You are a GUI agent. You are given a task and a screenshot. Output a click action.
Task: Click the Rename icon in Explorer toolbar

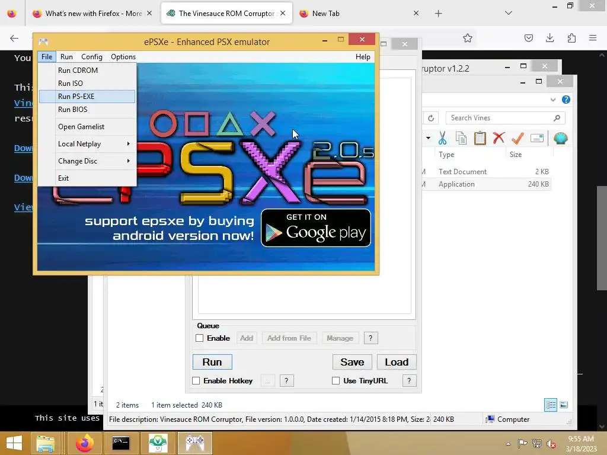pos(537,138)
